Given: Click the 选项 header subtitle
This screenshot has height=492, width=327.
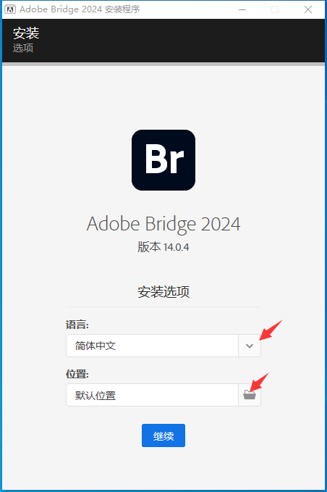Looking at the screenshot, I should [x=23, y=48].
